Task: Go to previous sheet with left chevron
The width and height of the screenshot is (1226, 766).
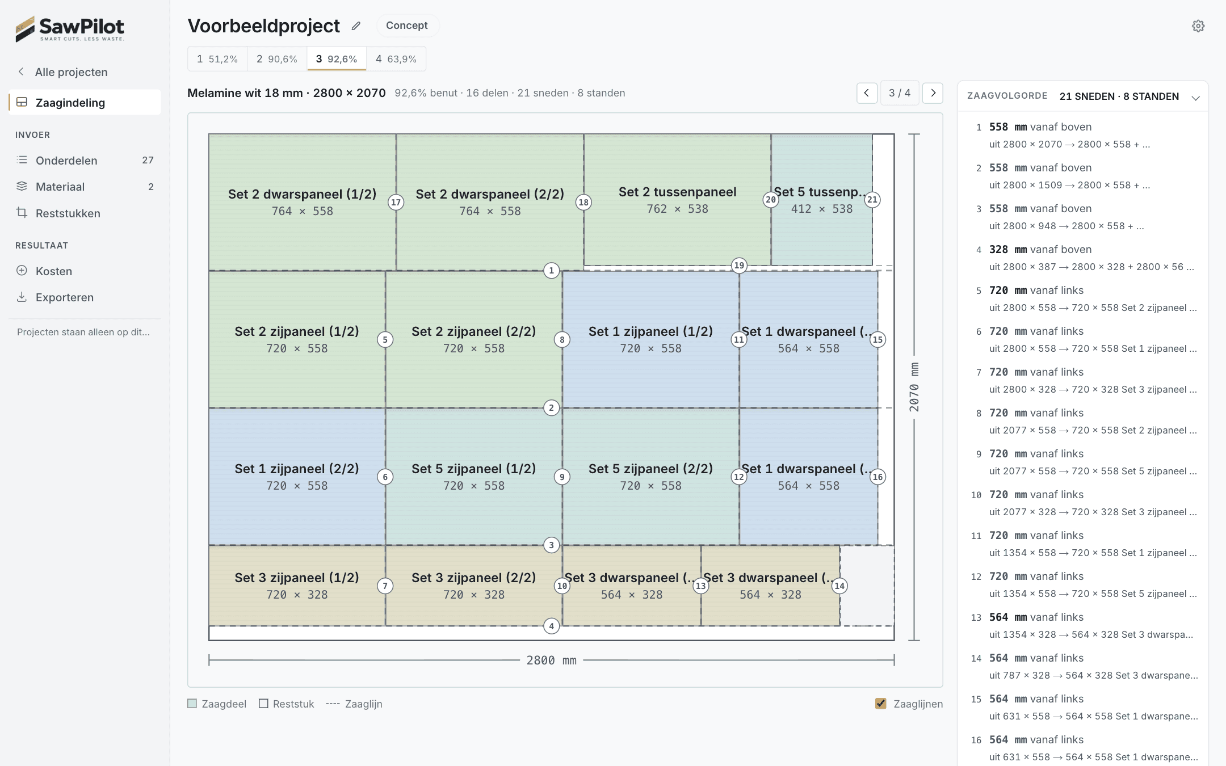Action: coord(867,93)
